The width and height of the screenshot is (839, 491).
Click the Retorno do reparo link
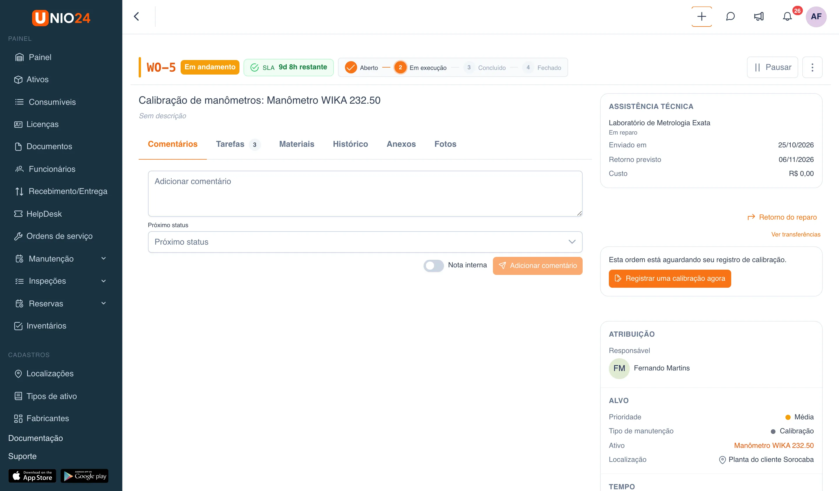coord(782,217)
